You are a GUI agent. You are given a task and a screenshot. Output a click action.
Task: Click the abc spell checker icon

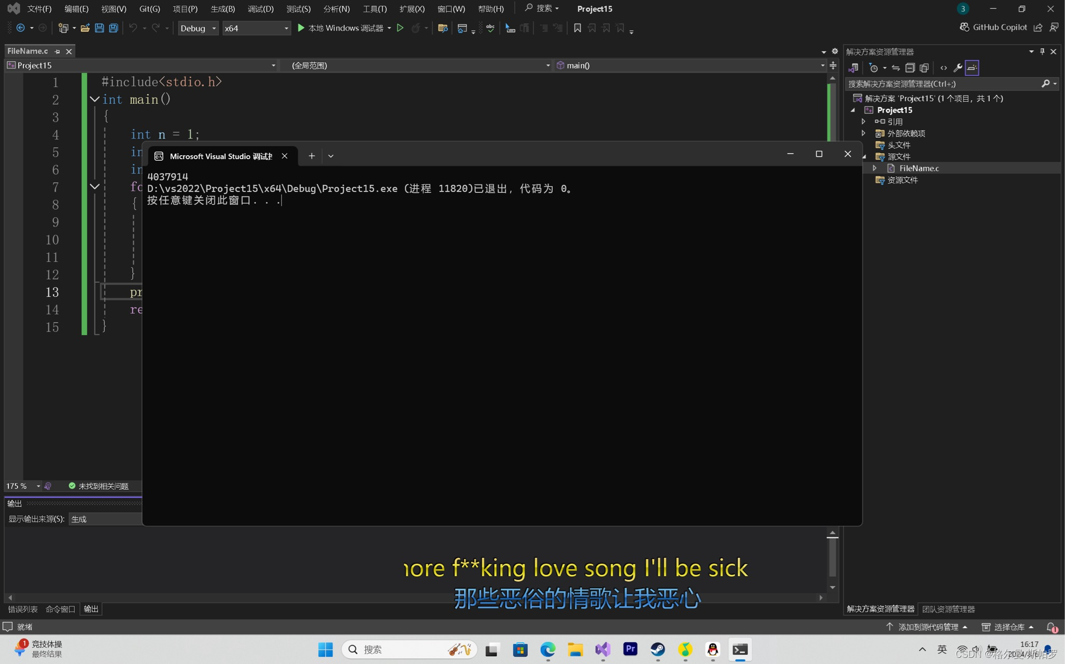(x=490, y=28)
